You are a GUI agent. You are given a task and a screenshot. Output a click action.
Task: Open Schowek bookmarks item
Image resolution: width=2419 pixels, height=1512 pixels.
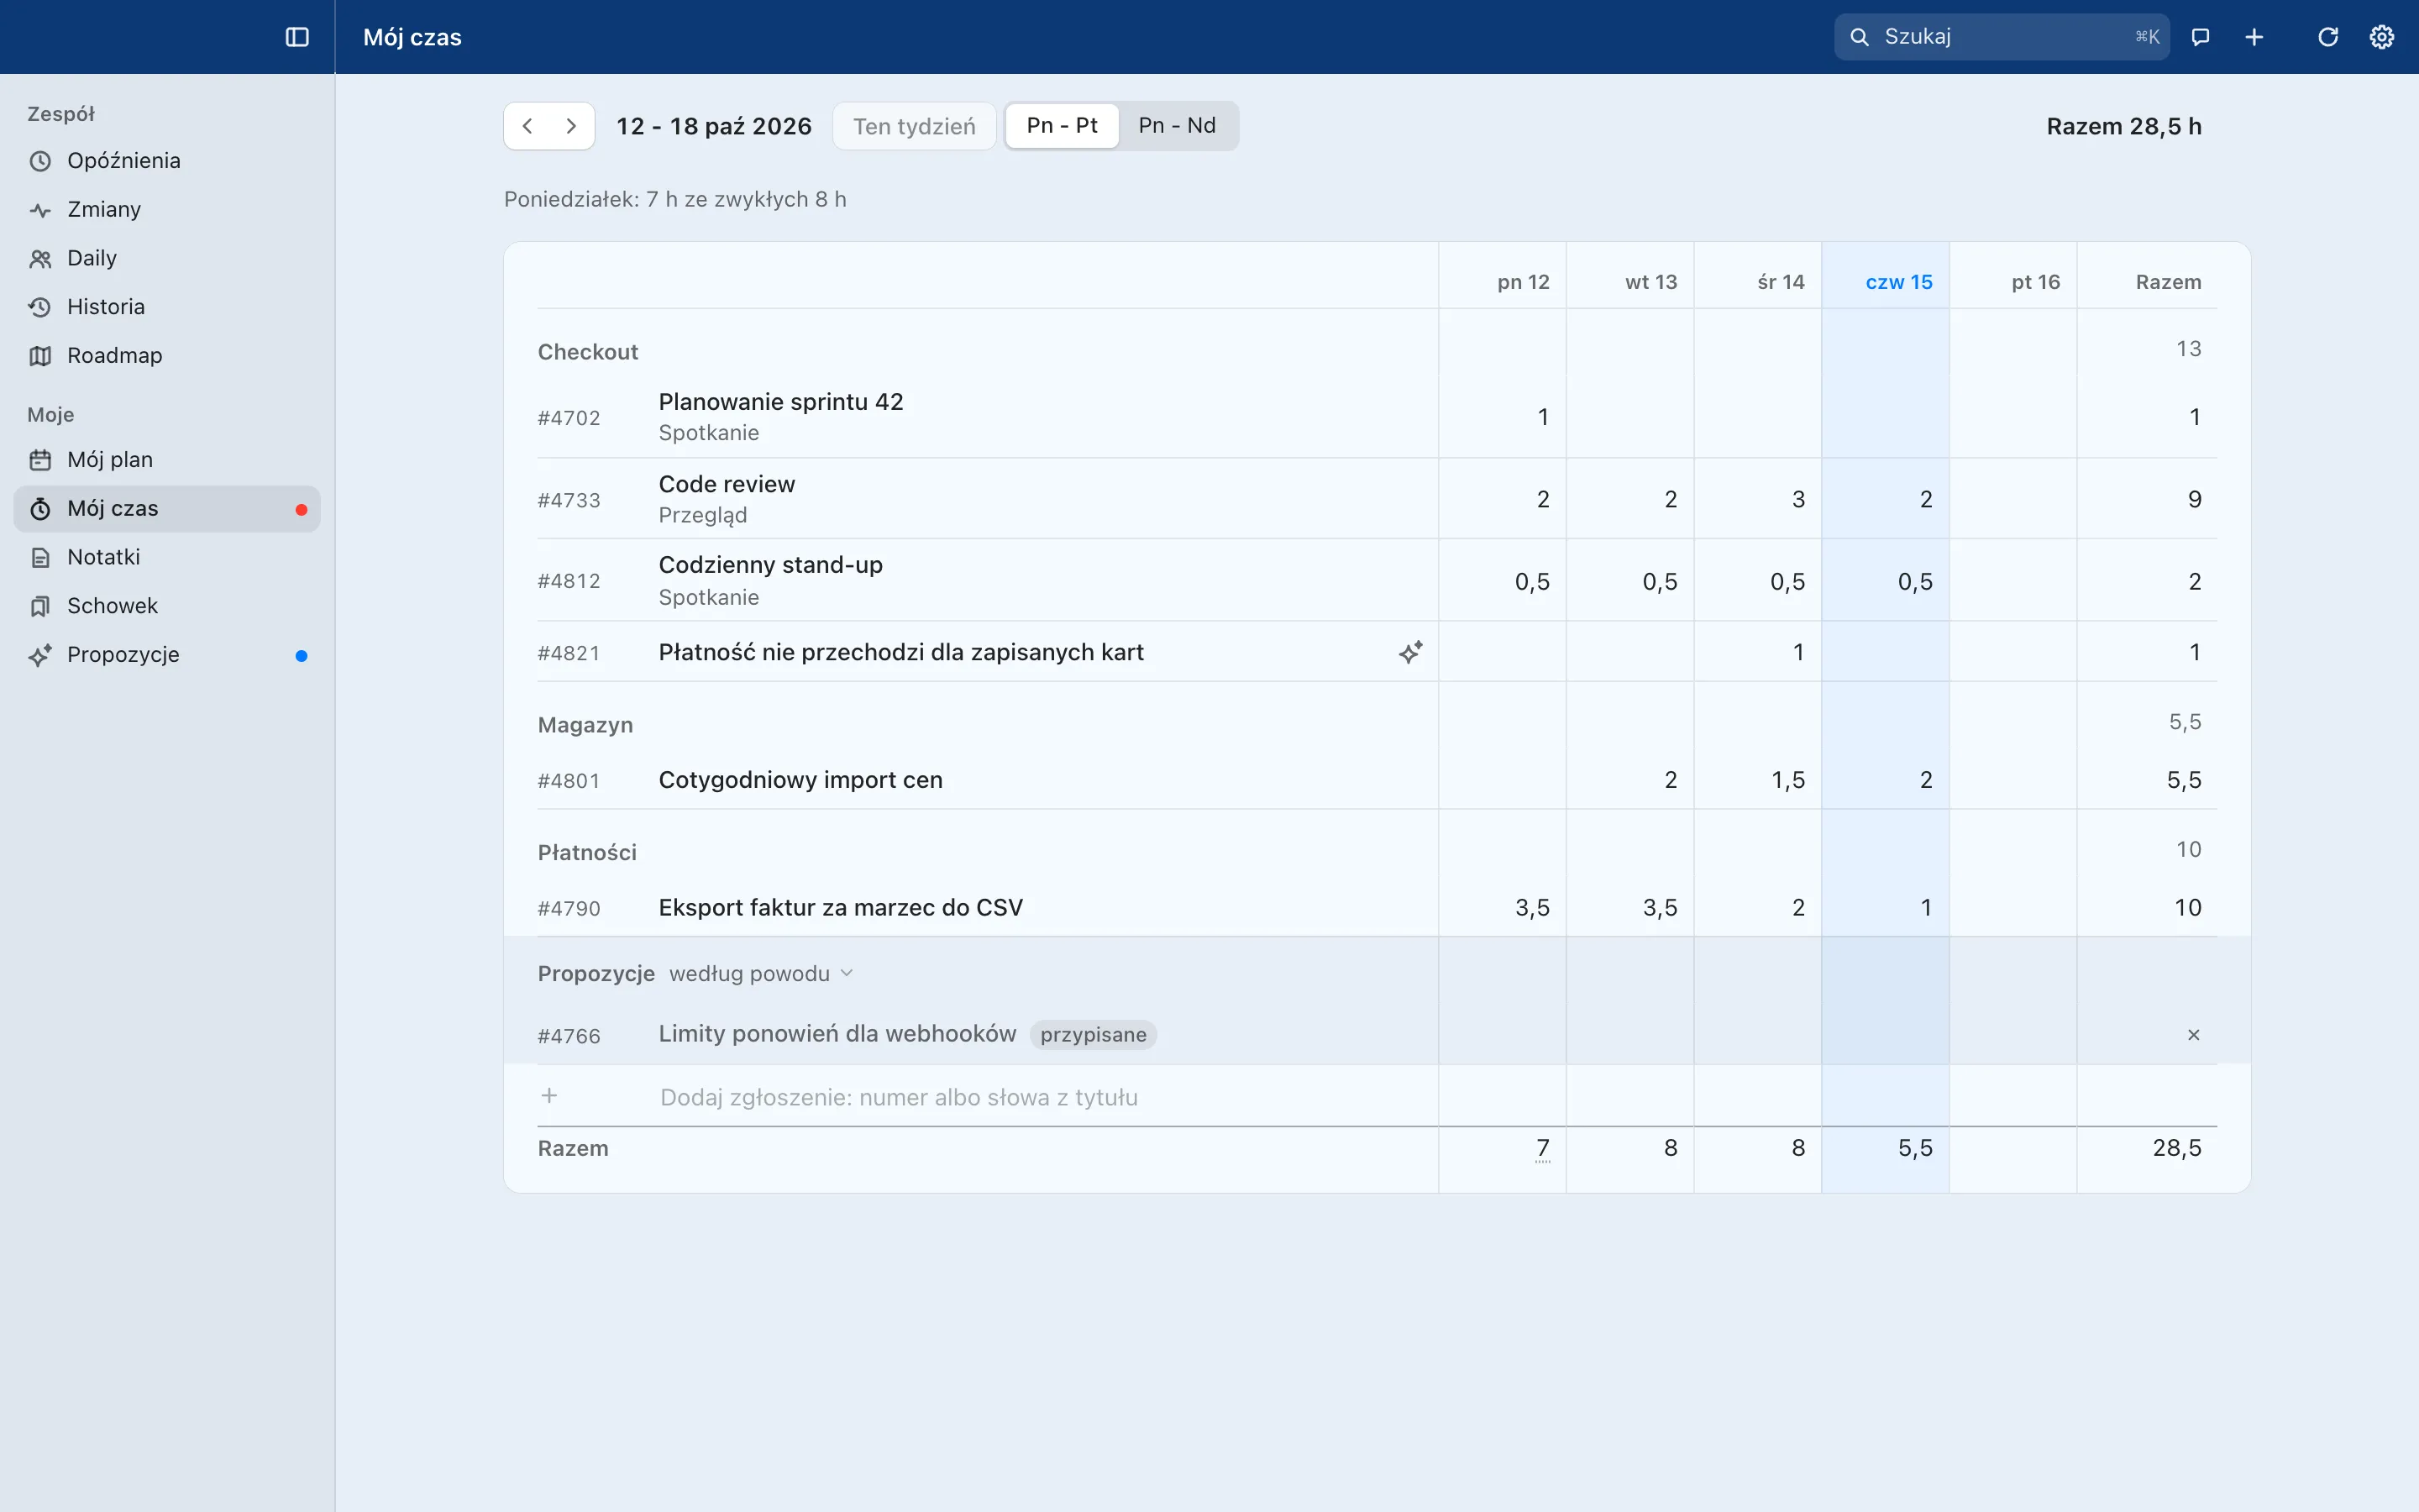[x=167, y=606]
